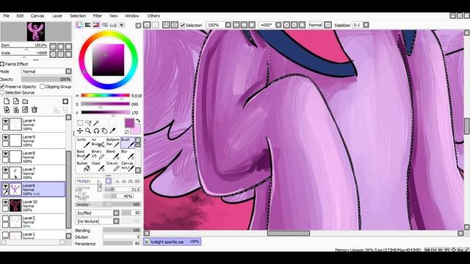The width and height of the screenshot is (470, 264).
Task: Hide Layer9 with its eye icon
Action: tap(5, 137)
